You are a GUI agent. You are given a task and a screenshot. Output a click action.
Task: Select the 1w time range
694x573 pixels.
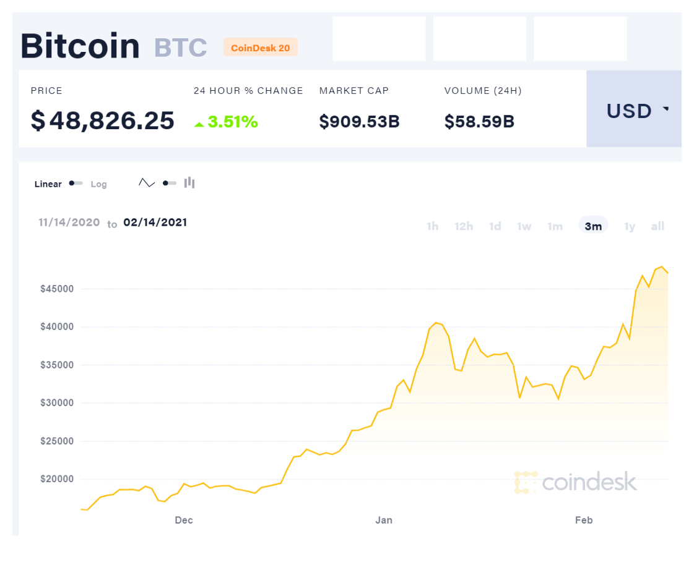[524, 226]
